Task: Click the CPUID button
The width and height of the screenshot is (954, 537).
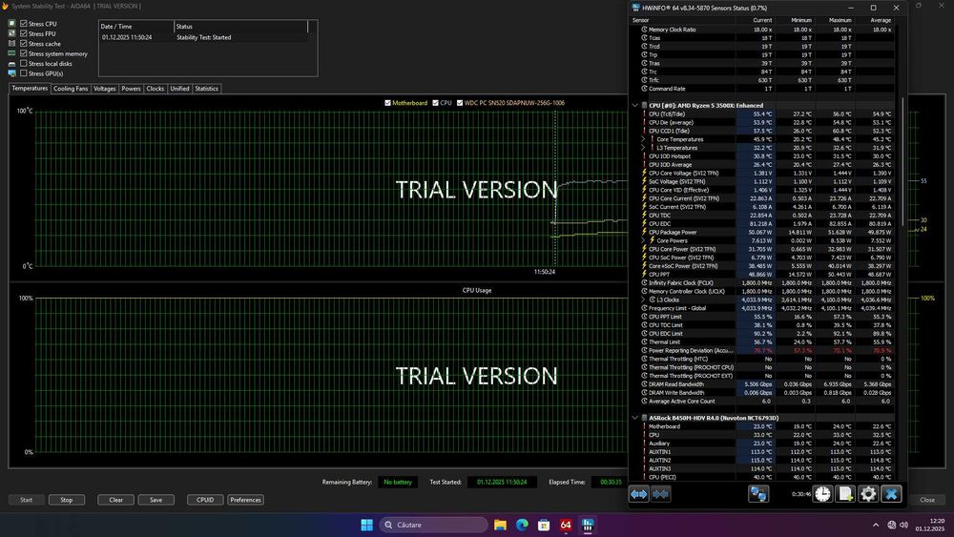Action: [205, 500]
